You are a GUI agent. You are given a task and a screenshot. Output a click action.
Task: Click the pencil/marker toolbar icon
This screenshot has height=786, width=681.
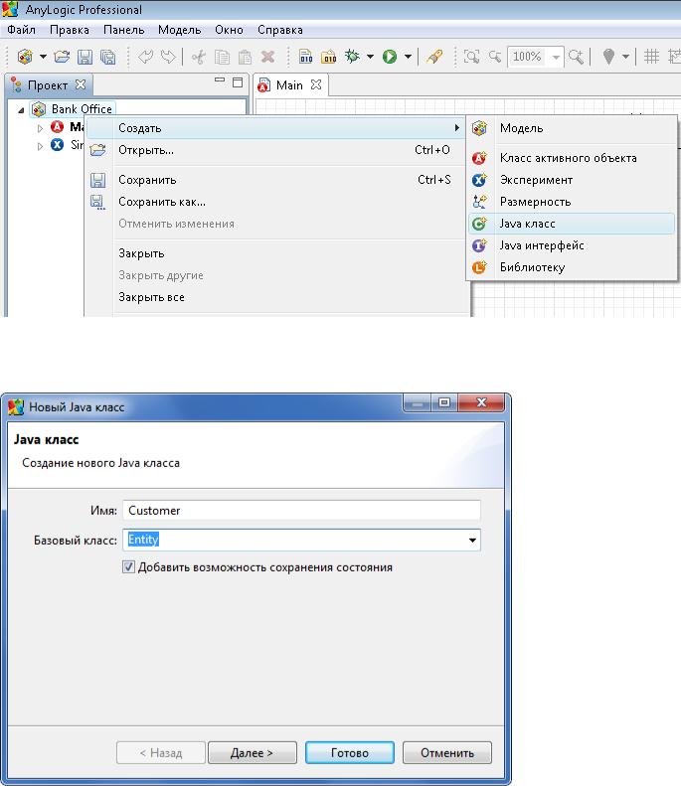click(x=434, y=57)
